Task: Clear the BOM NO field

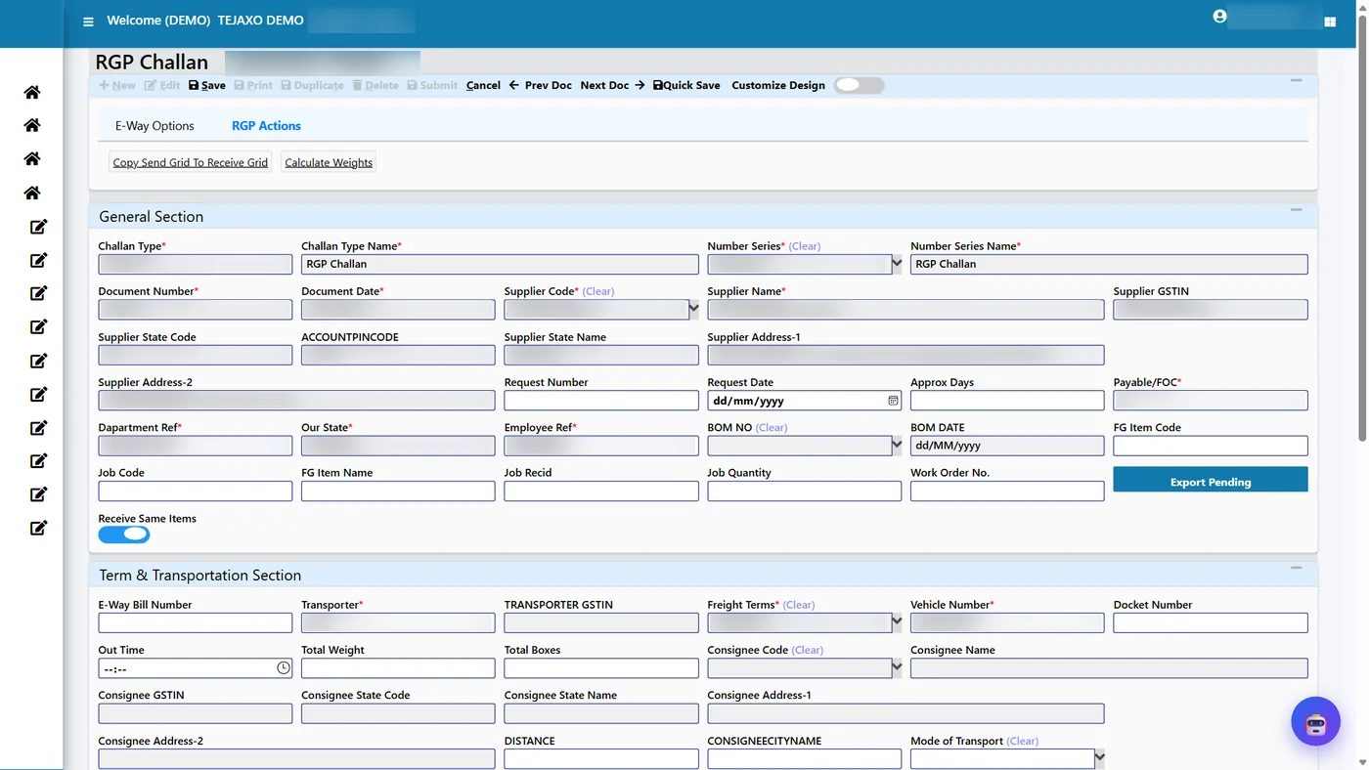Action: coord(772,427)
